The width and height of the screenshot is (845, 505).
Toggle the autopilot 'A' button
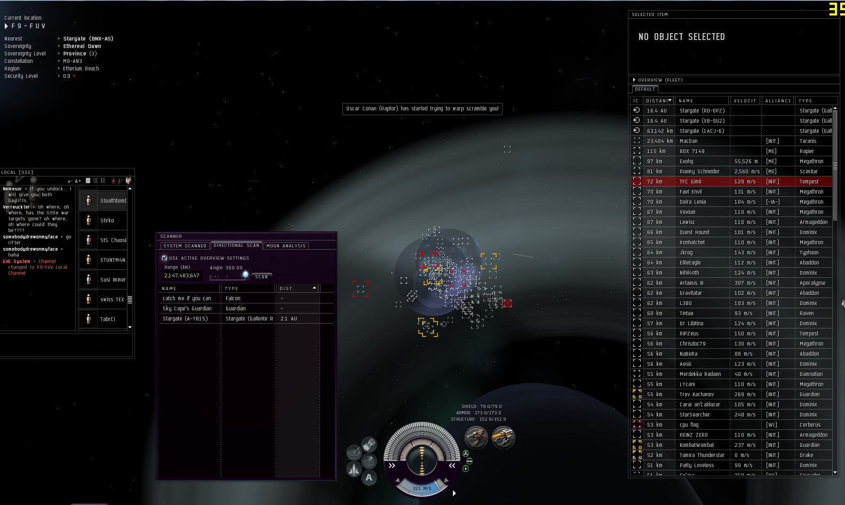tap(369, 478)
